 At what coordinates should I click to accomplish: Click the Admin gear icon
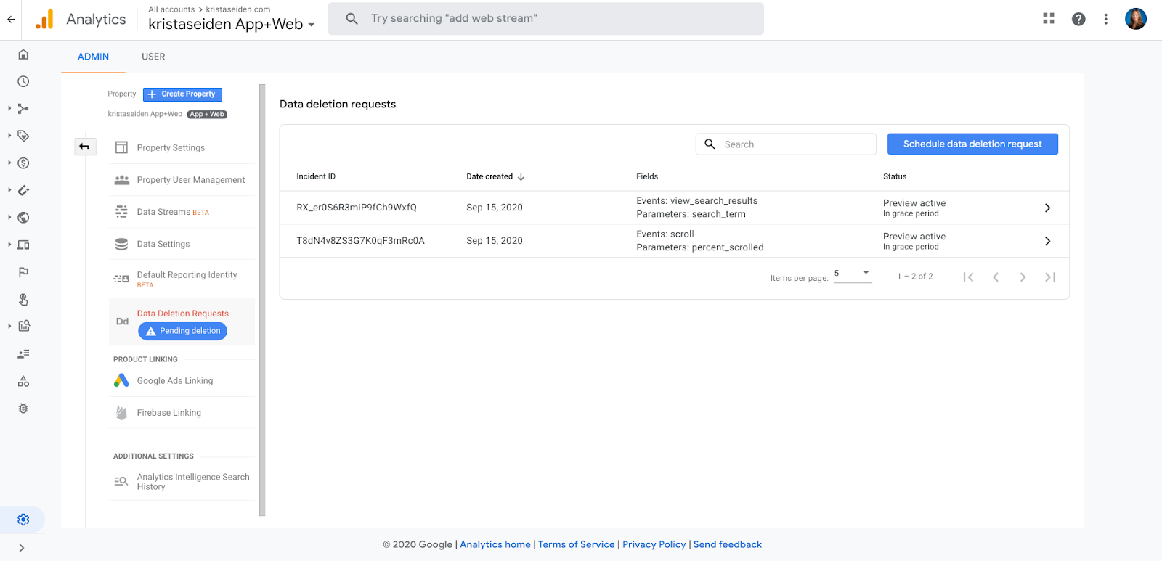(x=23, y=520)
